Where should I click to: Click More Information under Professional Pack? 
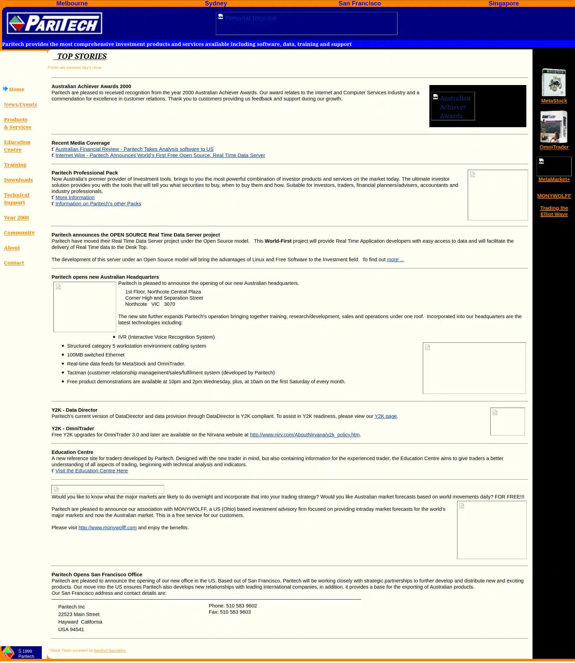tap(75, 197)
